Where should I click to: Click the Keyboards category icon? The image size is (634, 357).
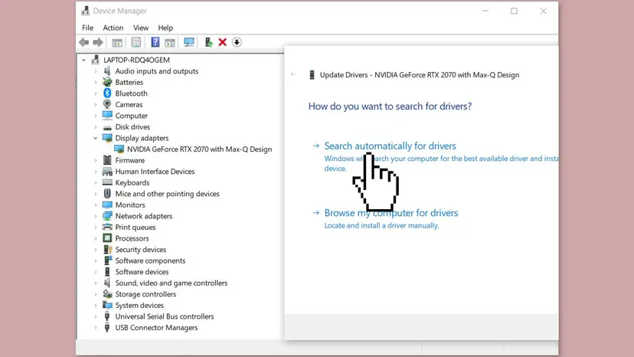point(107,182)
